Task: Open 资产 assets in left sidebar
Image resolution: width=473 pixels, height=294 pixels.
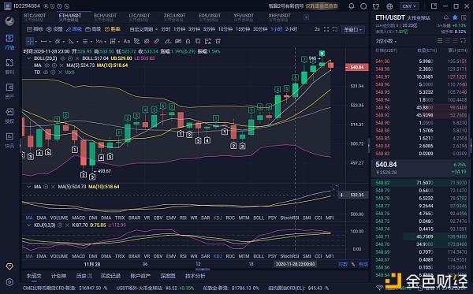Action: (x=9, y=91)
